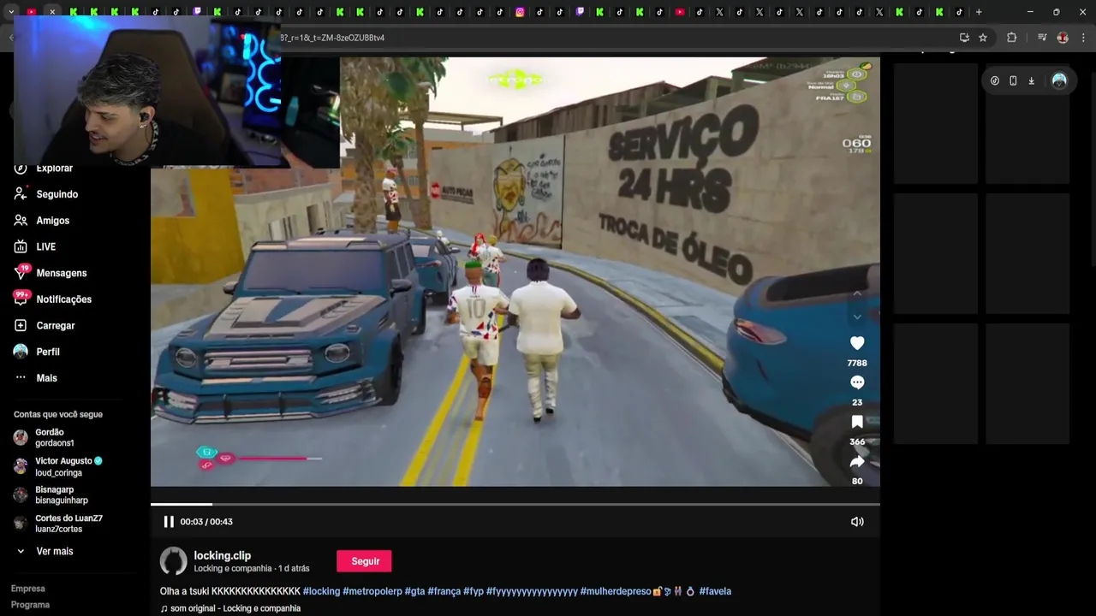Open the Seguindo feed
This screenshot has width=1096, height=616.
(x=57, y=194)
